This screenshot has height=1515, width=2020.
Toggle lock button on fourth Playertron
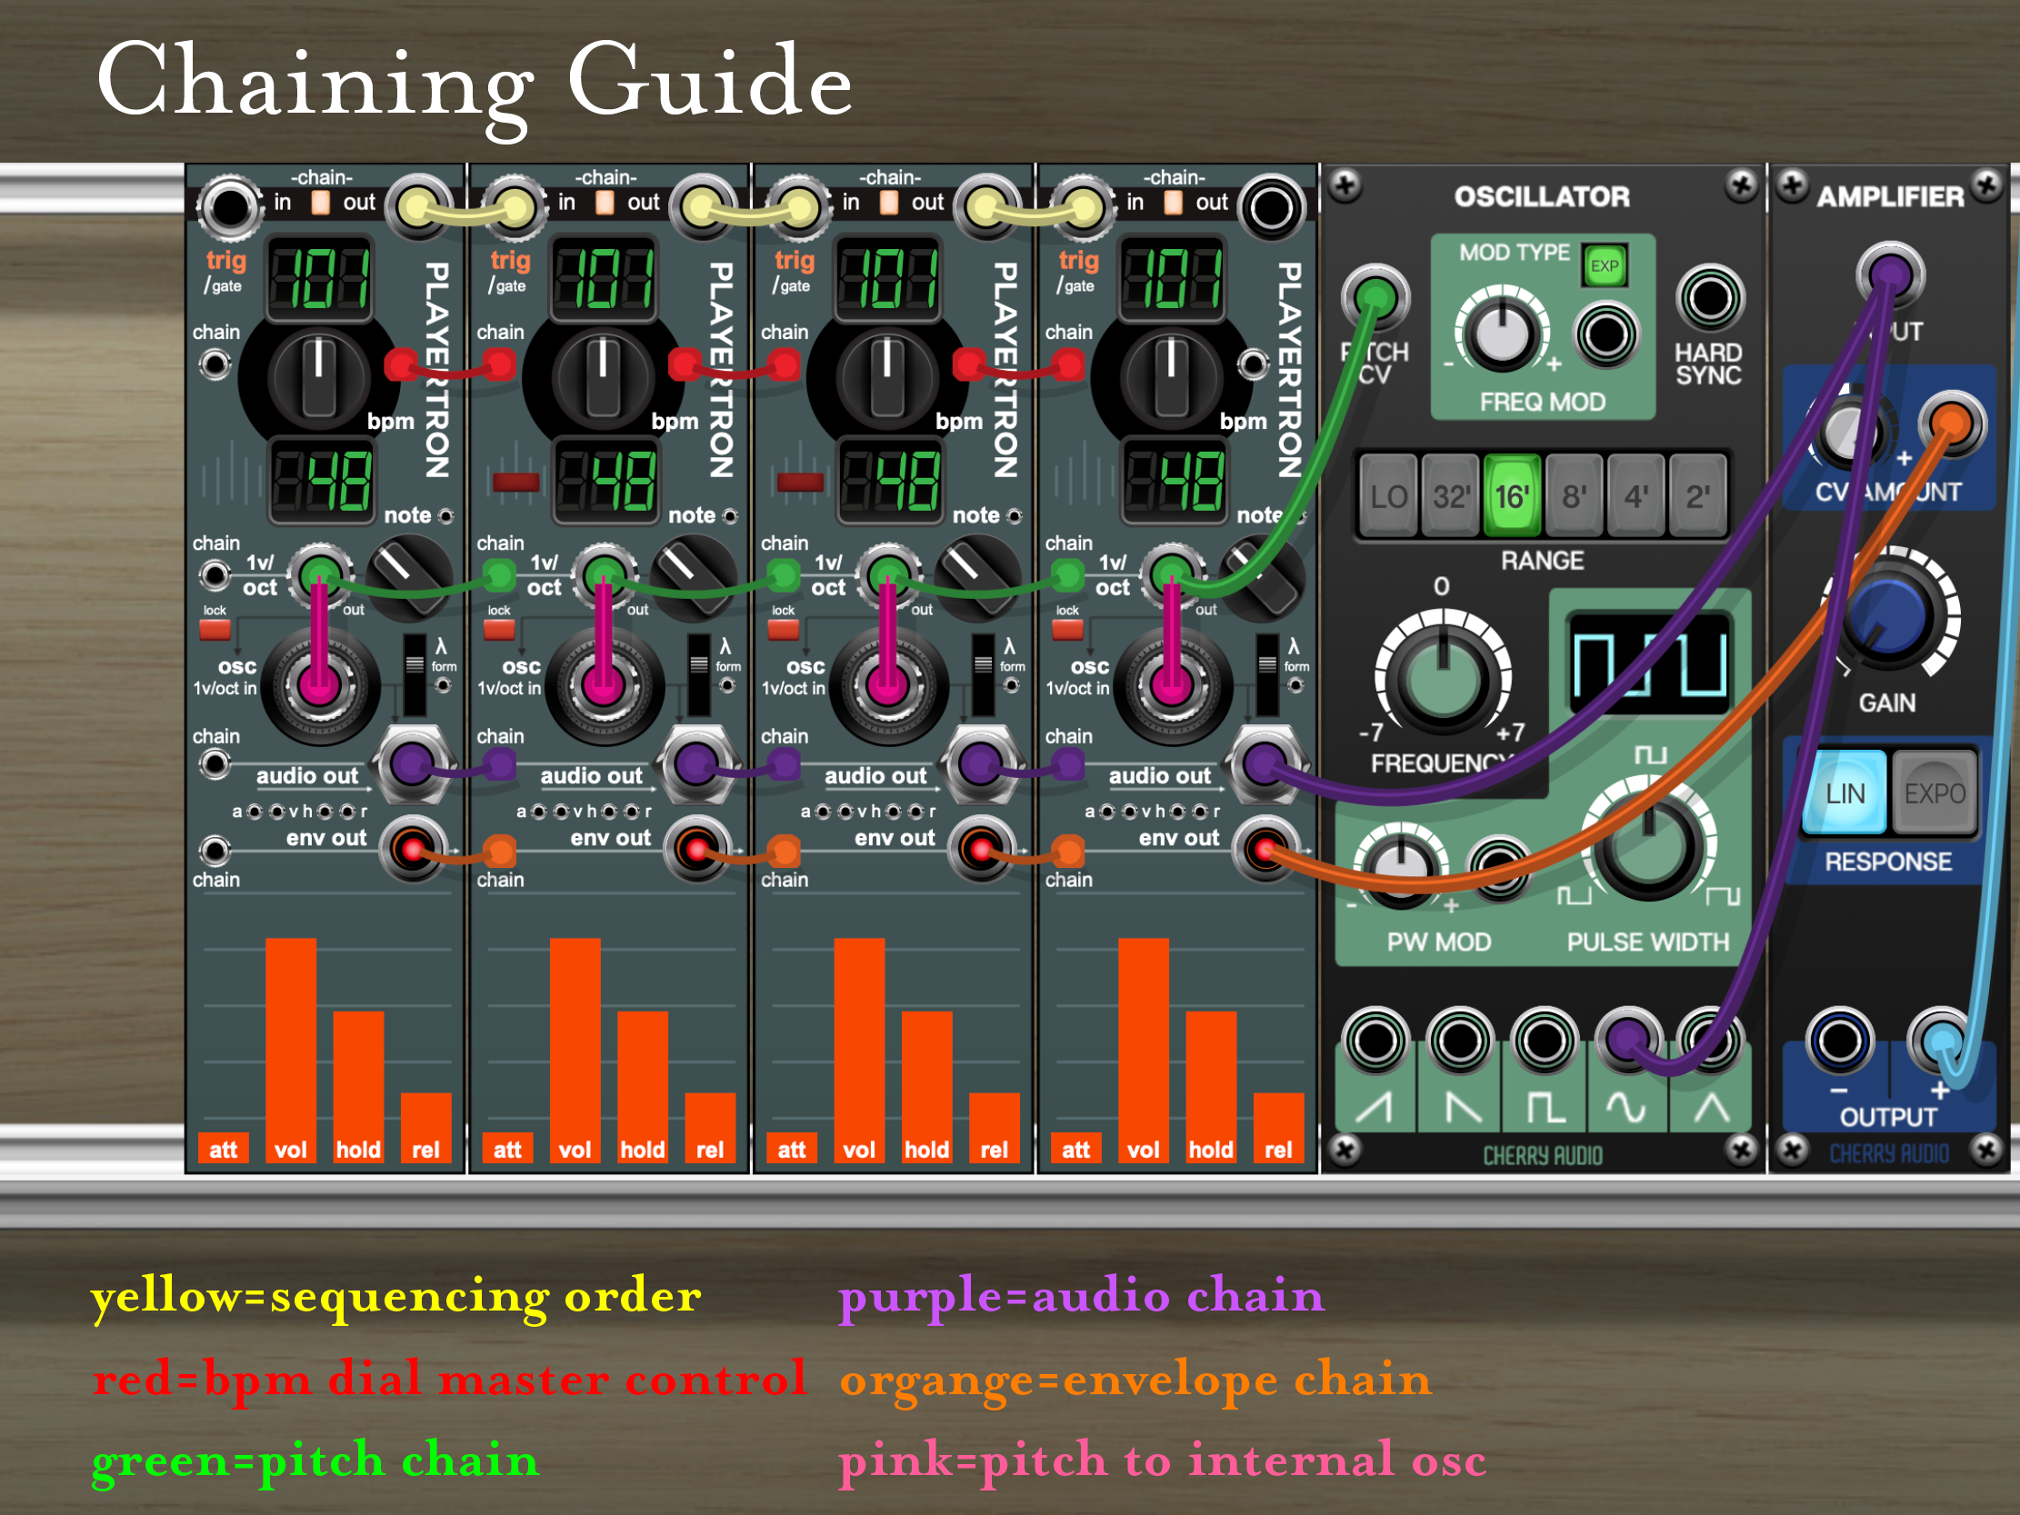pyautogui.click(x=1067, y=629)
